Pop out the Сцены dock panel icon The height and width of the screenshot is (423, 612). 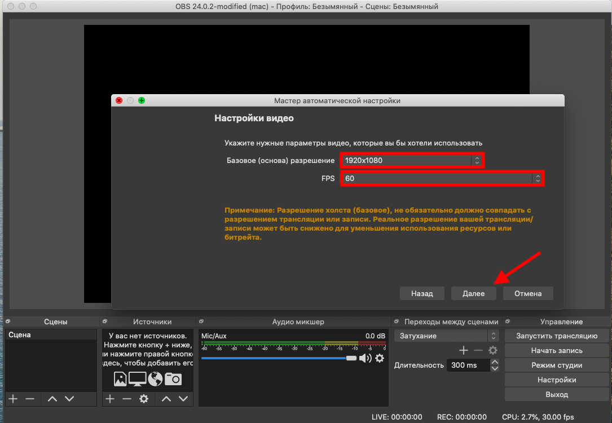(8, 321)
